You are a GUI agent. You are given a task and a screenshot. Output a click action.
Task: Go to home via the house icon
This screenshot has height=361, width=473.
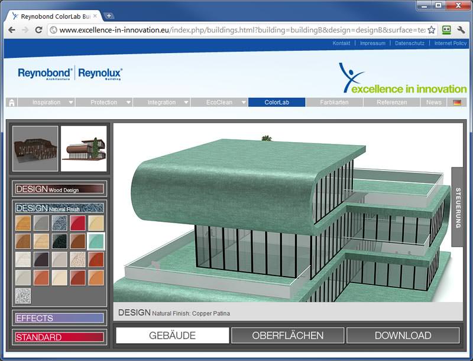[12, 102]
